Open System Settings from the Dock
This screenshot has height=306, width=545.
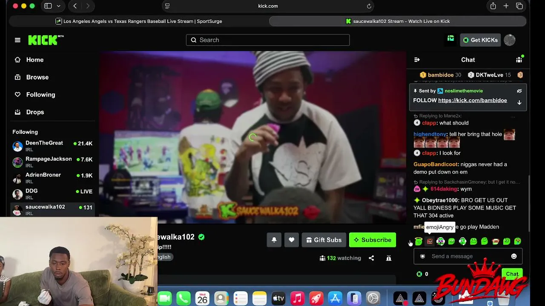(x=373, y=299)
